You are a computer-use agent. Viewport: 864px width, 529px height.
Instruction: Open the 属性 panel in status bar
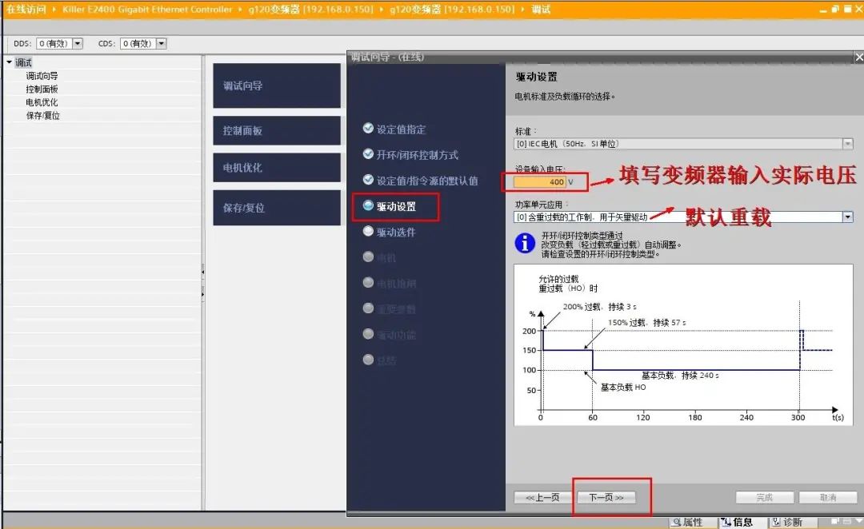(x=687, y=522)
